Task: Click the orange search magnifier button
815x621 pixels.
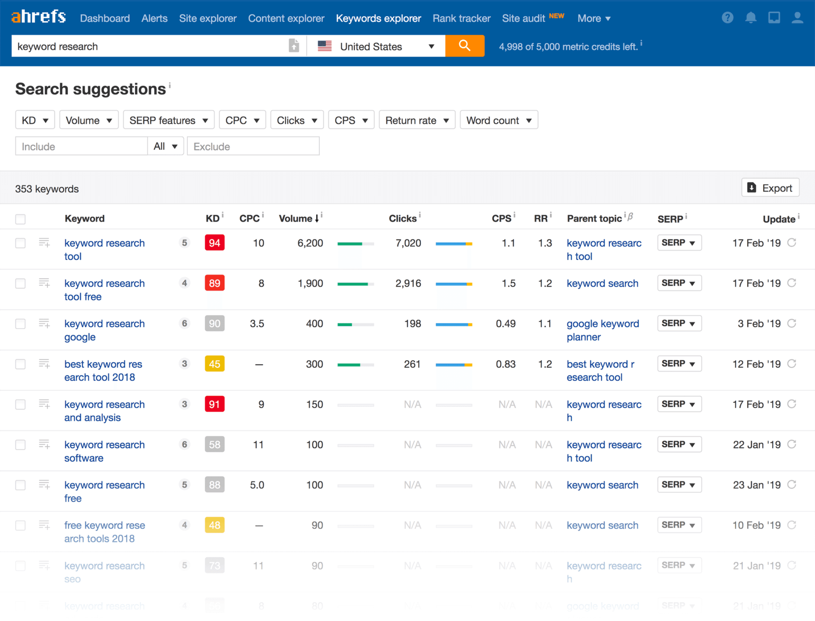Action: click(x=464, y=46)
